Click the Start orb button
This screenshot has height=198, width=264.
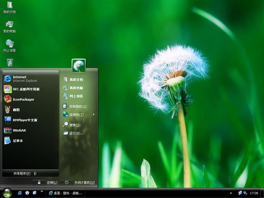(x=7, y=193)
